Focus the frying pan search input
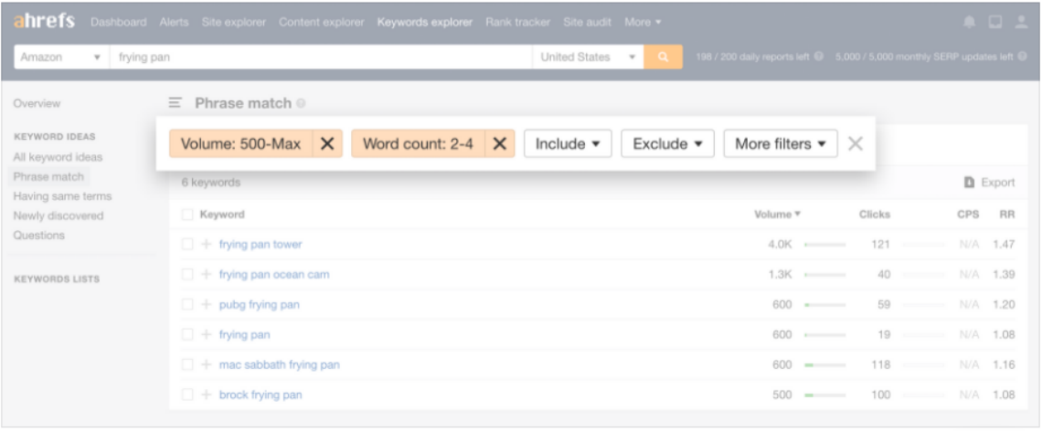Image resolution: width=1042 pixels, height=431 pixels. pyautogui.click(x=321, y=58)
